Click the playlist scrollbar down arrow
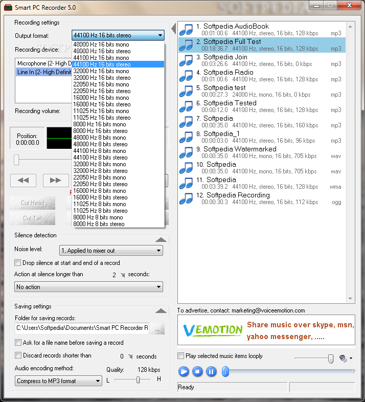365x402 pixels. pos(350,299)
